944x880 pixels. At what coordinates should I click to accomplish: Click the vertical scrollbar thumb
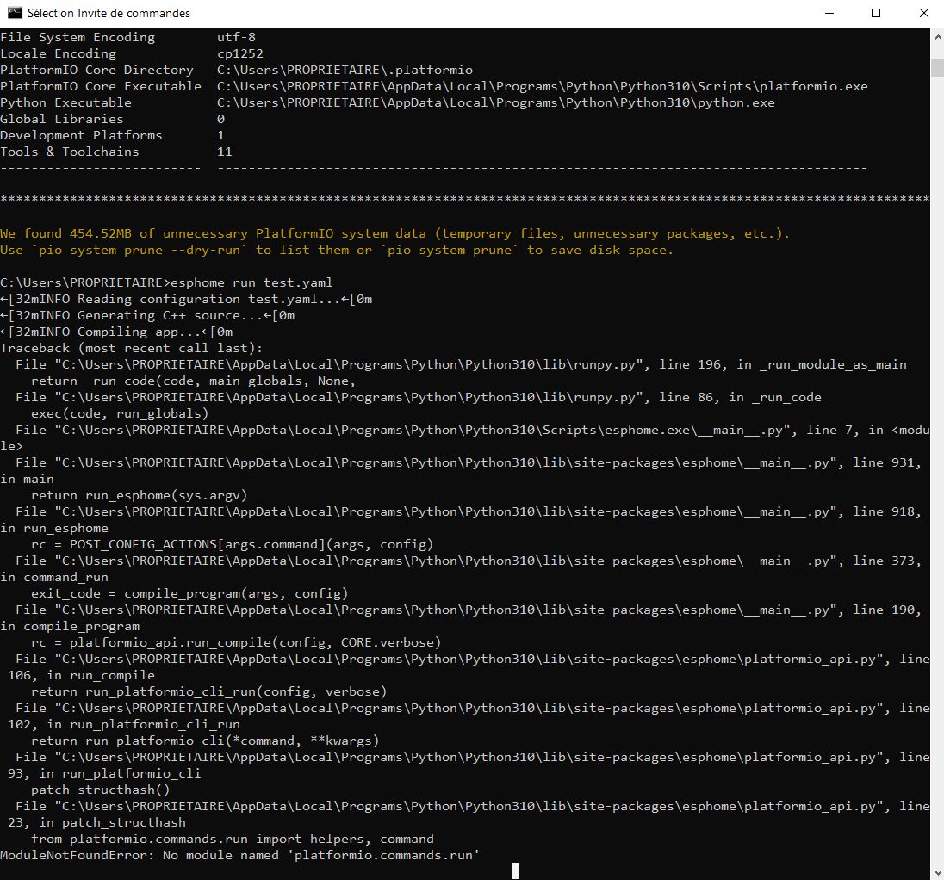tap(937, 68)
